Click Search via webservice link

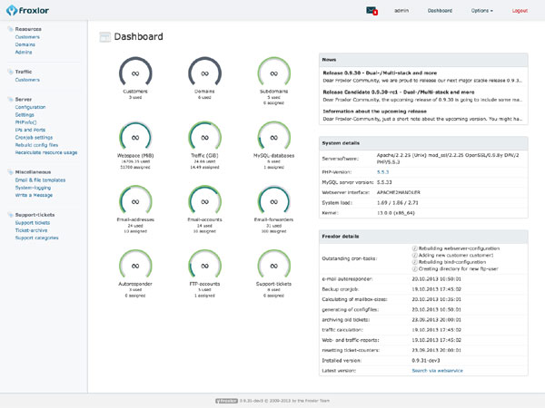(437, 371)
